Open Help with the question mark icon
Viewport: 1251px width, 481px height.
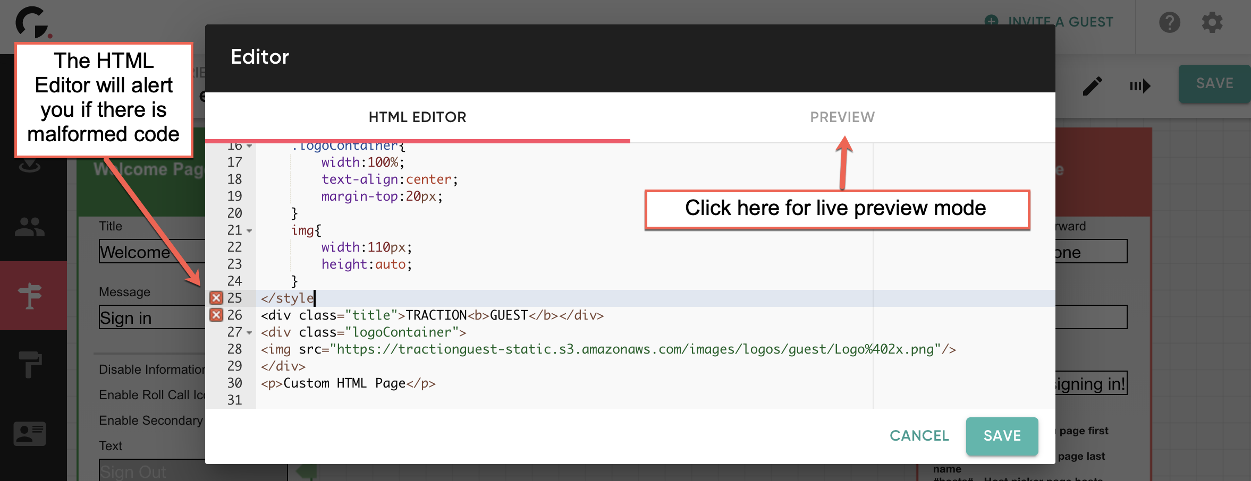(x=1170, y=22)
